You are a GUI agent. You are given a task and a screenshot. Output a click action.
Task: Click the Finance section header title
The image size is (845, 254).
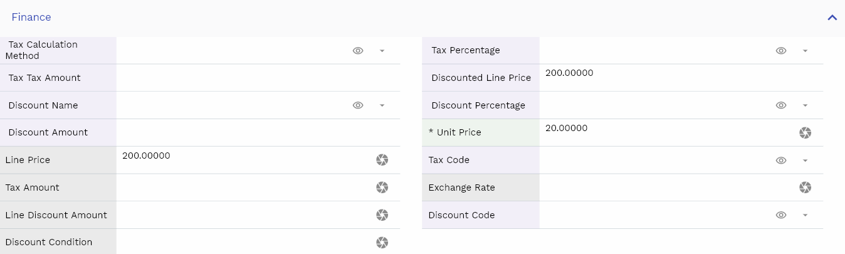tap(31, 18)
